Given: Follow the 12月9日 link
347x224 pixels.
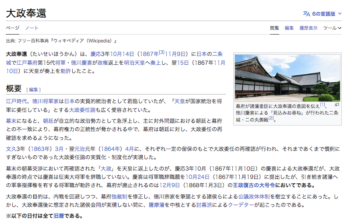Looking at the screenshot, I should point(169,185).
